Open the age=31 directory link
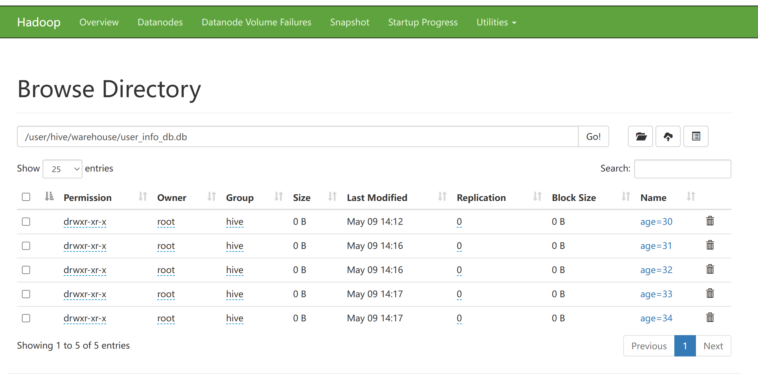 (656, 246)
